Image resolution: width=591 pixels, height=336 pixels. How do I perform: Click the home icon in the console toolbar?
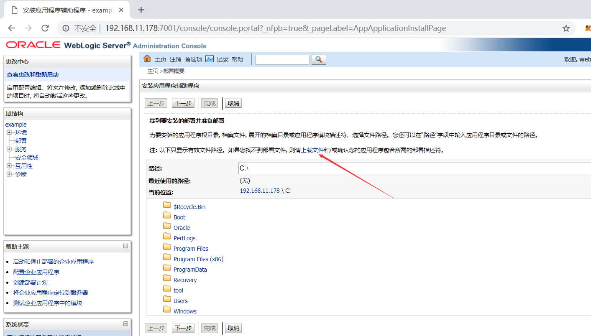point(147,59)
